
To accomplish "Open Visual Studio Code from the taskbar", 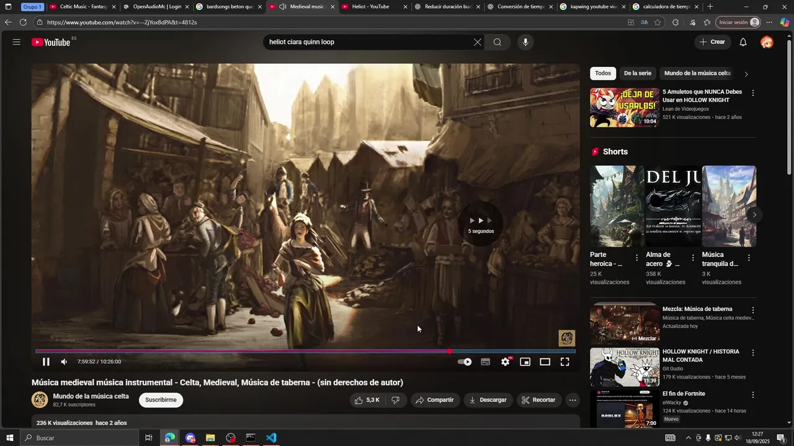I will coord(271,438).
